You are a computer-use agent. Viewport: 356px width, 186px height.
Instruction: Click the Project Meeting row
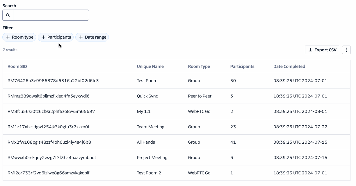152,158
